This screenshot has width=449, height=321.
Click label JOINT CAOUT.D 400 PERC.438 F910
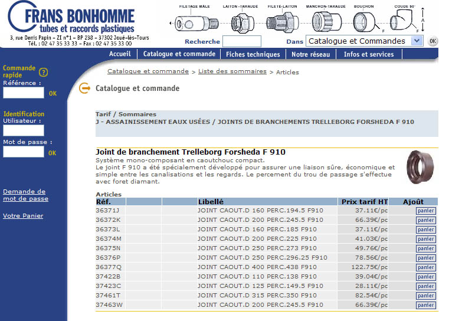(x=257, y=267)
